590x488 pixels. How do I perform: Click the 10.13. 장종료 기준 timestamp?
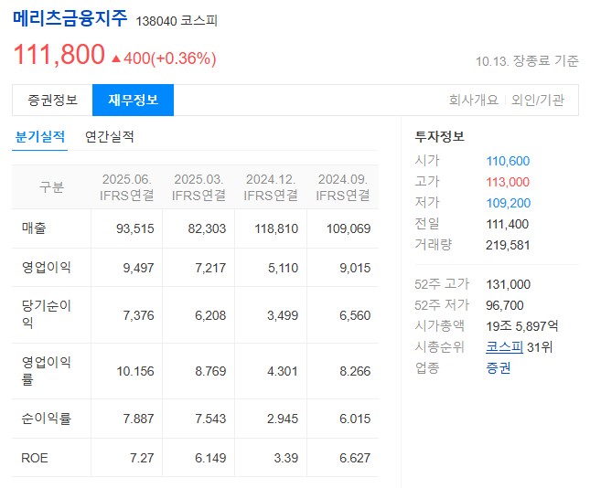(527, 61)
